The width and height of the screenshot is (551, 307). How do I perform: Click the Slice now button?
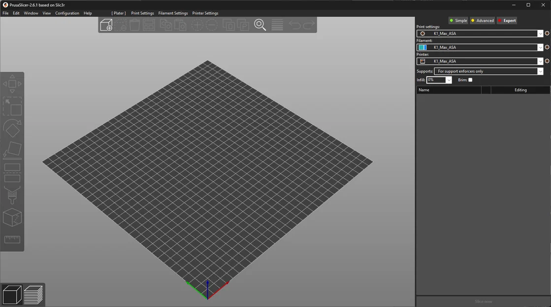pyautogui.click(x=483, y=302)
